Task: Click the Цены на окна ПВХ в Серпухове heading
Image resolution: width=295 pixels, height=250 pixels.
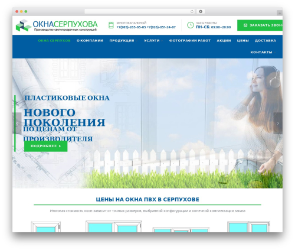Action: 147,199
